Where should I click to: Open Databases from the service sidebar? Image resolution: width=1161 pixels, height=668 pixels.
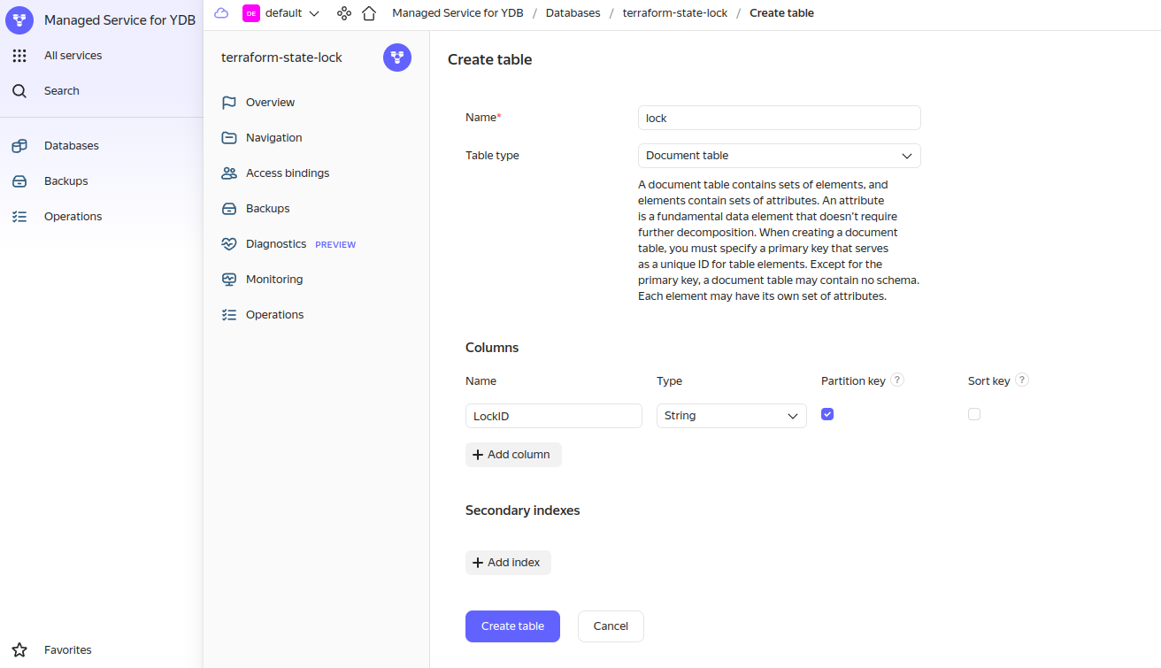click(71, 145)
